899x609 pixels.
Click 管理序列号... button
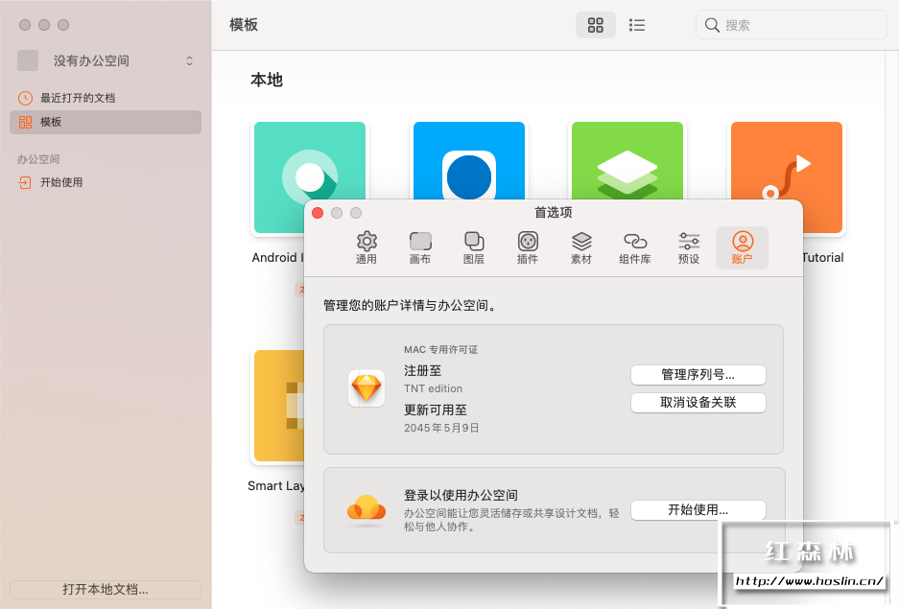point(698,375)
